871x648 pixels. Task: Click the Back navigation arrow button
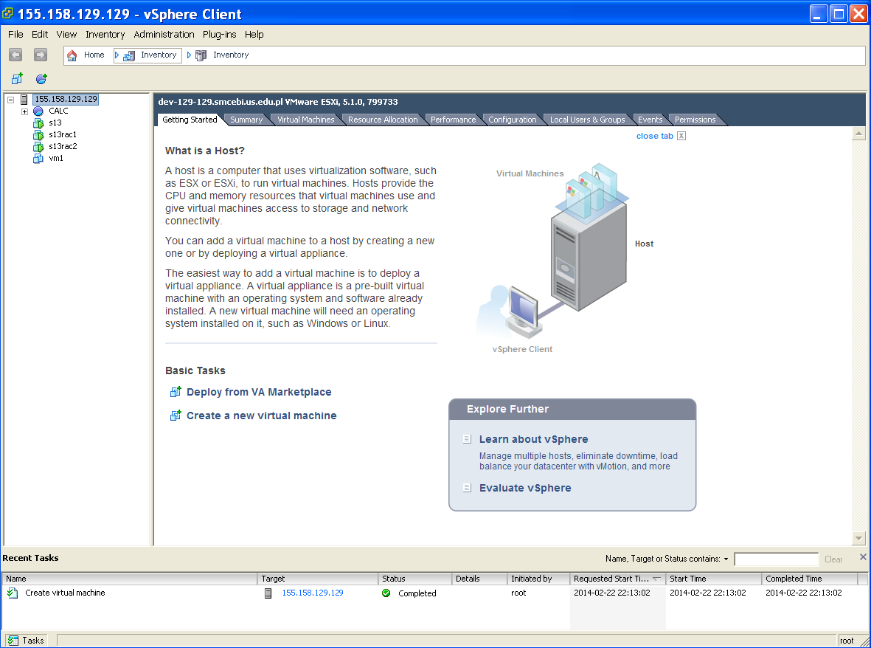tap(15, 55)
